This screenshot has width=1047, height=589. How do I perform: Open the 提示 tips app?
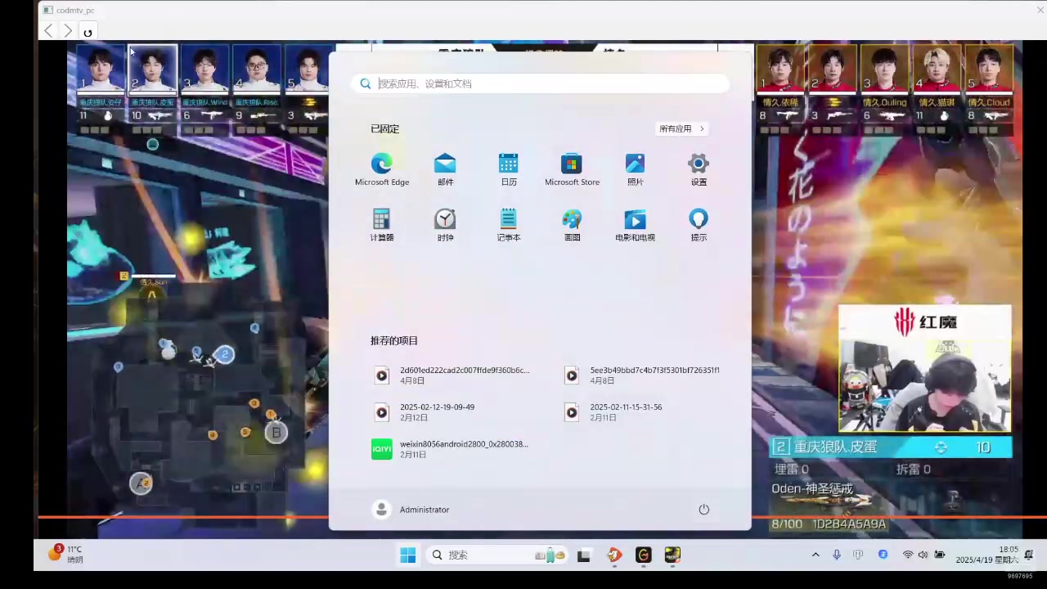coord(699,225)
